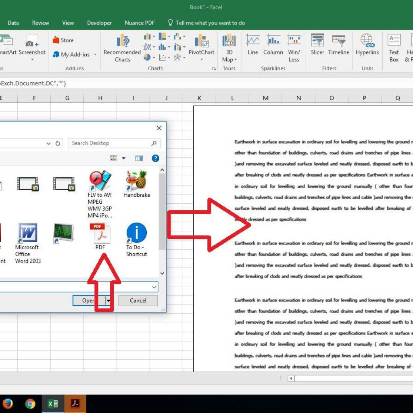Open the Nuance PDF ribbon tab
413x413 pixels.
[x=140, y=23]
